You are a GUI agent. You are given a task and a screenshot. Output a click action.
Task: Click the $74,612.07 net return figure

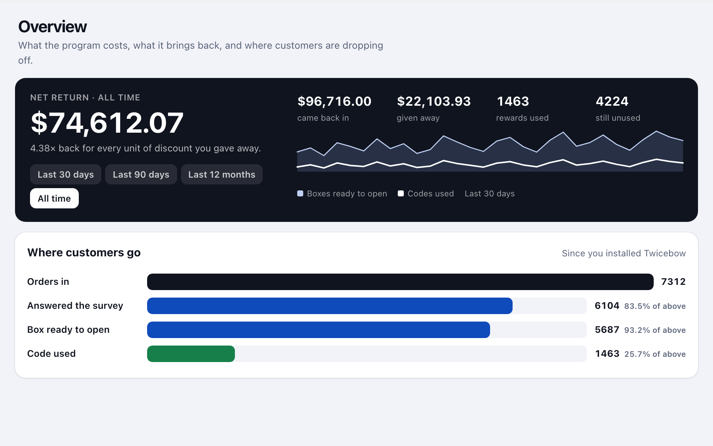click(107, 123)
